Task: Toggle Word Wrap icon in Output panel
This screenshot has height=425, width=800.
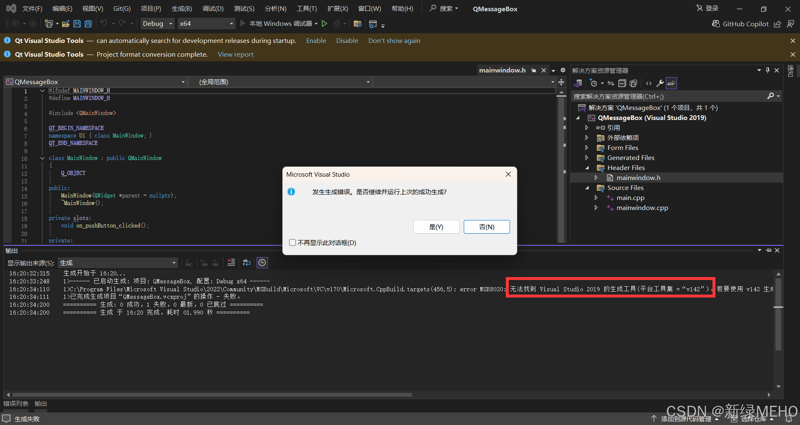Action: 247,262
